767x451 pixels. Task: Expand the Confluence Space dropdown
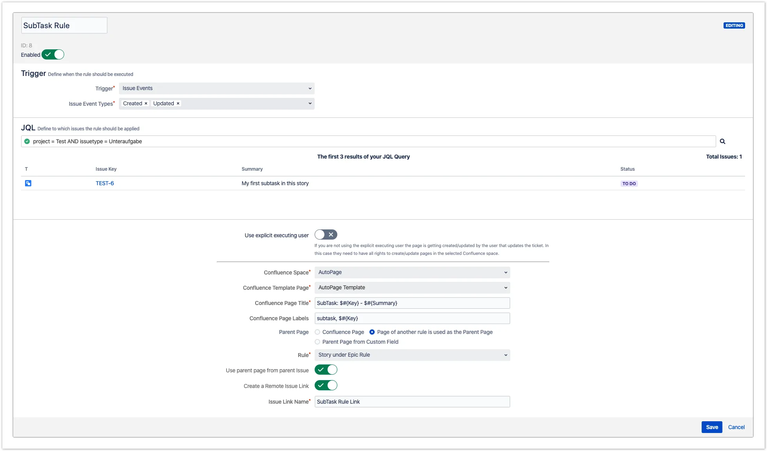click(412, 272)
